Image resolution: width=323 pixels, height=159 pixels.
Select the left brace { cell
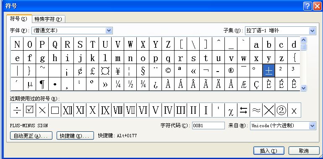(294, 57)
